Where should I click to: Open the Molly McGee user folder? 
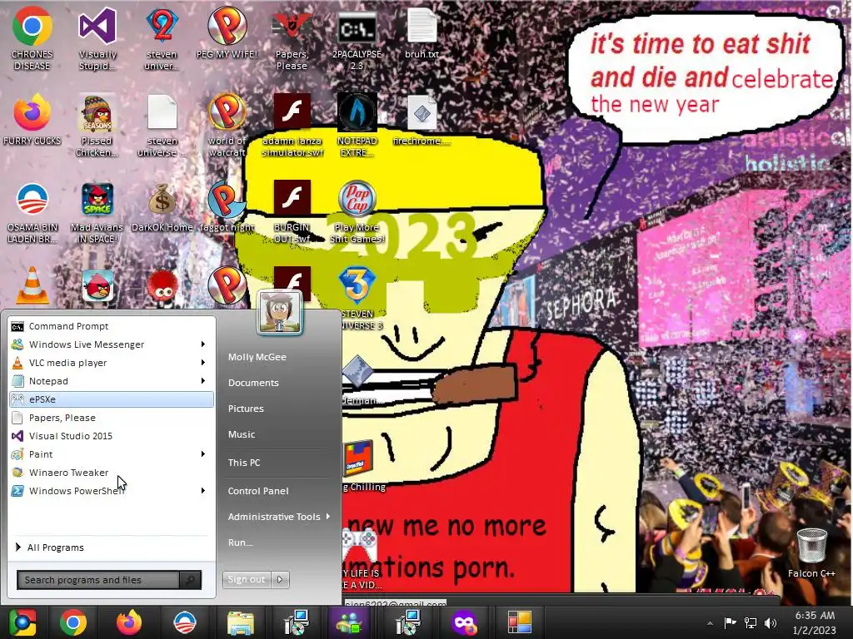coord(257,357)
